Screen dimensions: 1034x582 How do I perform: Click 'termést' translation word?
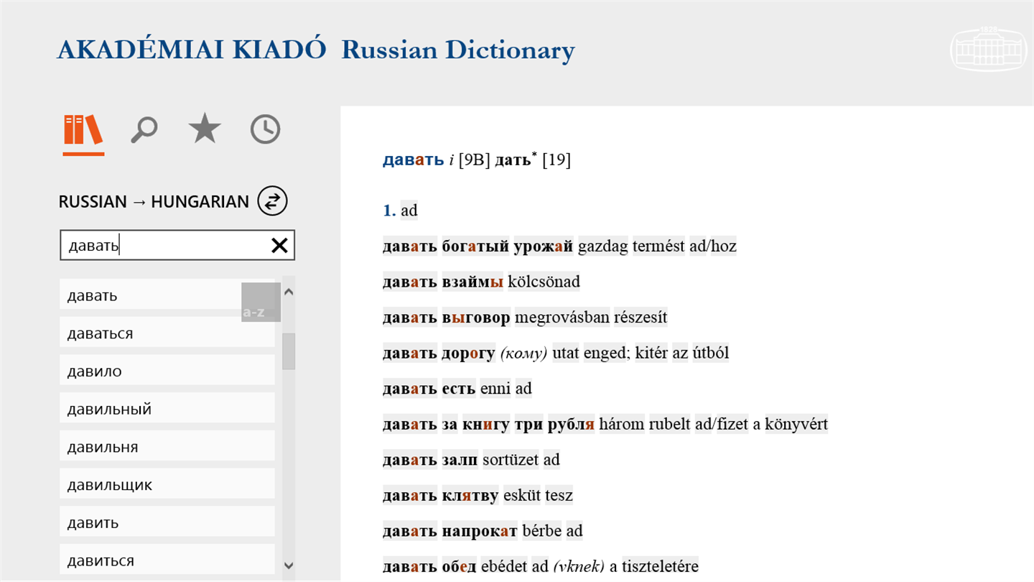click(x=658, y=246)
